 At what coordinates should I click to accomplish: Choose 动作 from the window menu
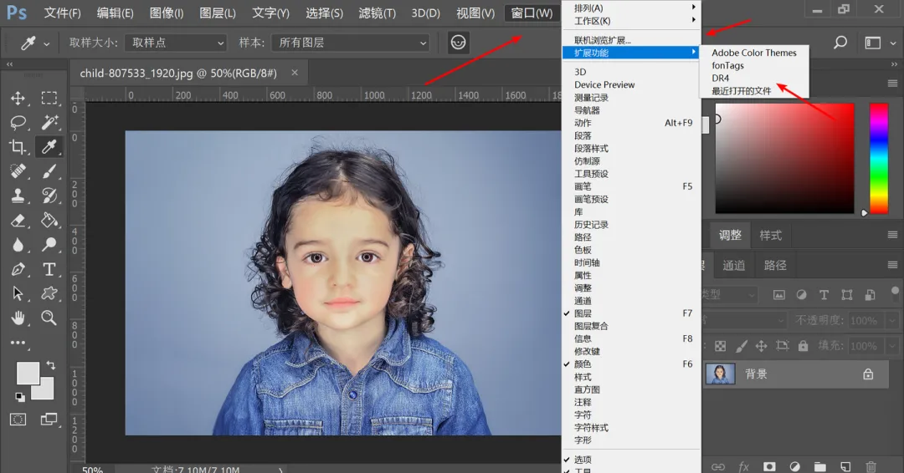(631, 123)
